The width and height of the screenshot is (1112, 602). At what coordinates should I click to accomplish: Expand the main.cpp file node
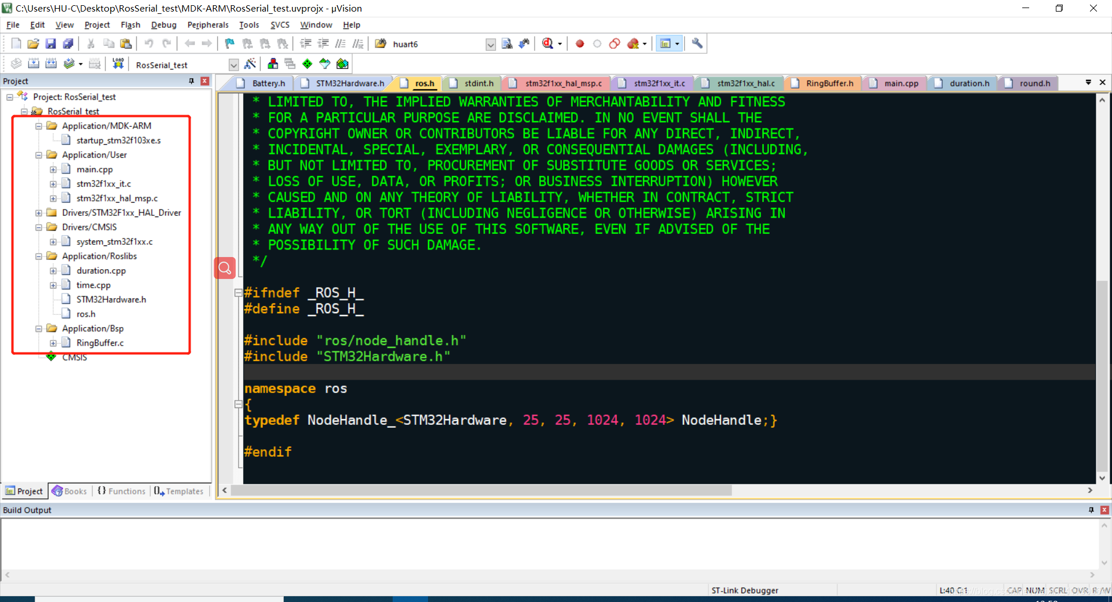click(53, 170)
